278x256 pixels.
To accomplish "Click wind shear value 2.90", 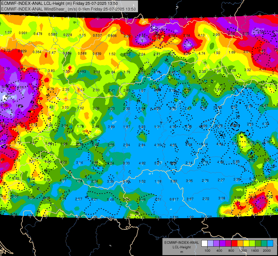I will pyautogui.click(x=216, y=35).
